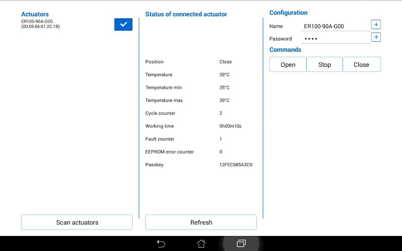Send the Close command button
The width and height of the screenshot is (402, 251).
[x=361, y=65]
